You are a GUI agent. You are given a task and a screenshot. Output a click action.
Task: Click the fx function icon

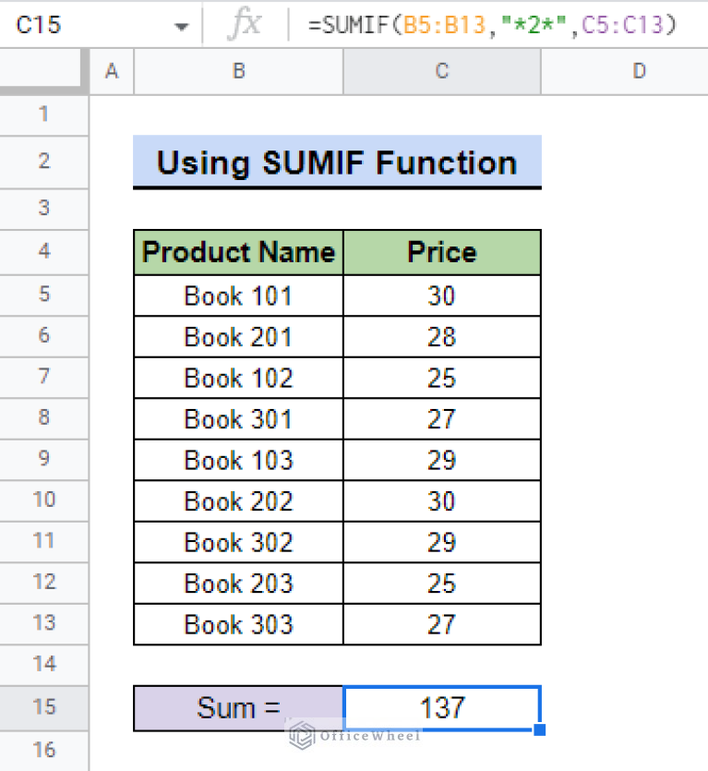245,25
